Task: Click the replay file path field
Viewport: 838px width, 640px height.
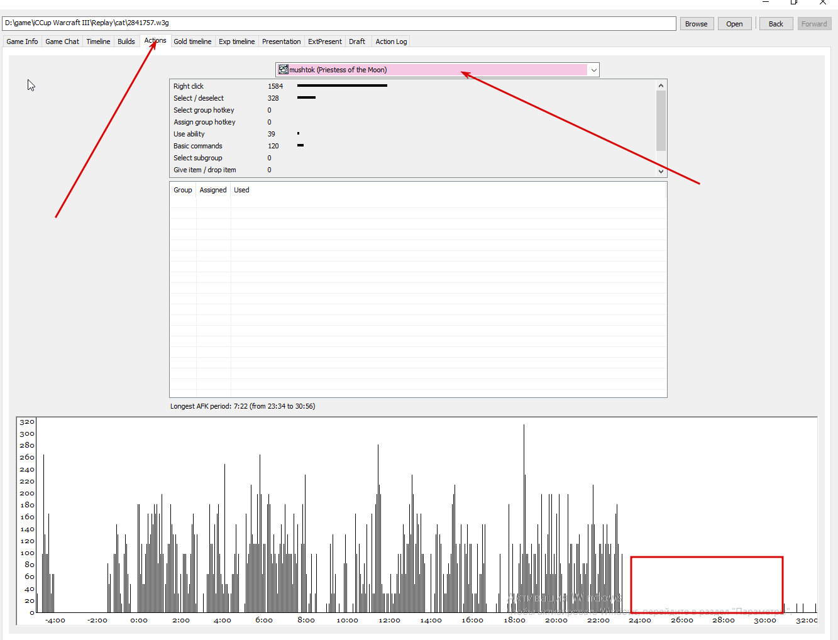Action: [339, 23]
